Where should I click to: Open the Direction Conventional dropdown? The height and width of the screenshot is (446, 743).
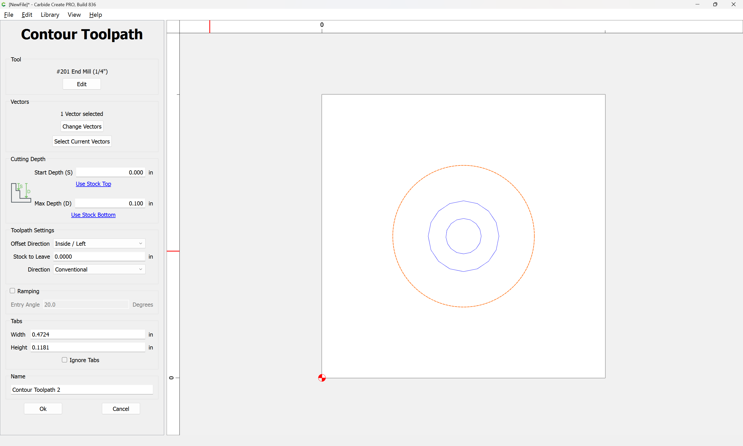[99, 269]
